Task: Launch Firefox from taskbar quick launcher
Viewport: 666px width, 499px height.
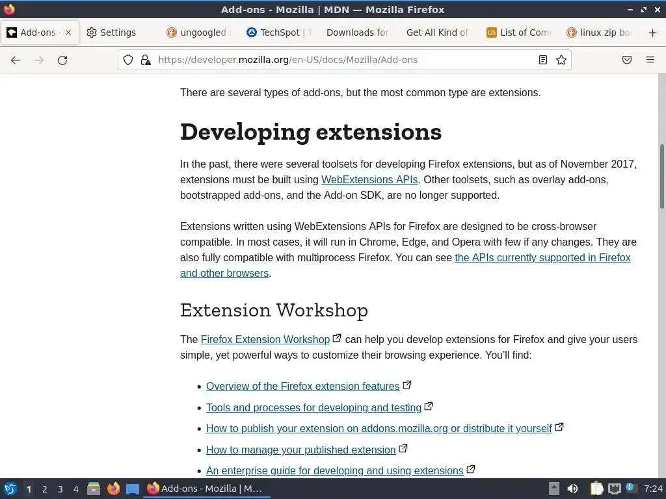Action: point(113,489)
